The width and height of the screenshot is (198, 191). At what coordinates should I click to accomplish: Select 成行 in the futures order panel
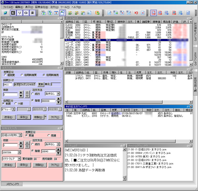[x=33, y=144]
